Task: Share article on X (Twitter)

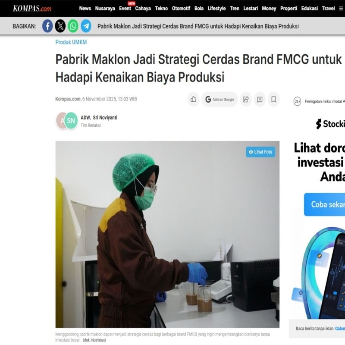Action: pos(60,26)
